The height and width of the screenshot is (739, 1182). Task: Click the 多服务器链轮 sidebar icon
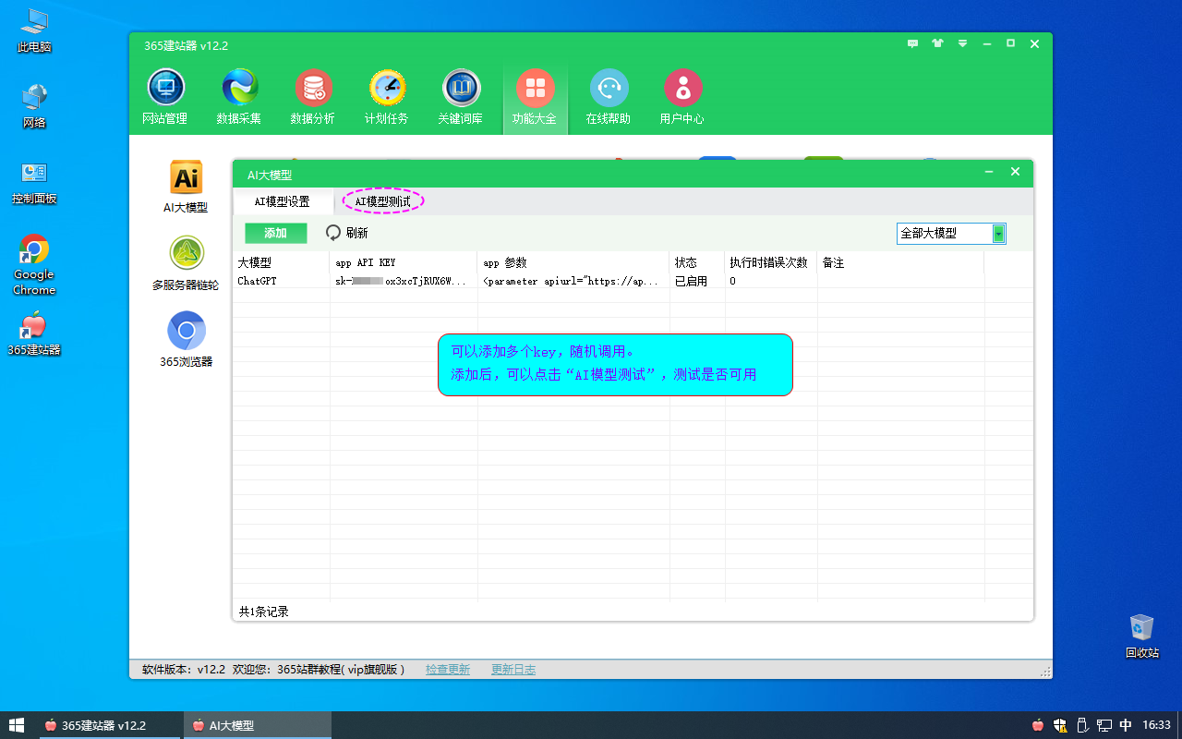coord(186,263)
